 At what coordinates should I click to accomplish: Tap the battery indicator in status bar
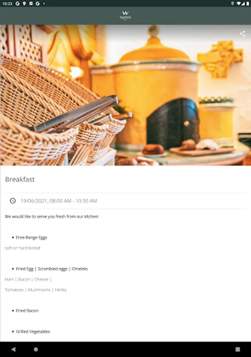[x=247, y=4]
